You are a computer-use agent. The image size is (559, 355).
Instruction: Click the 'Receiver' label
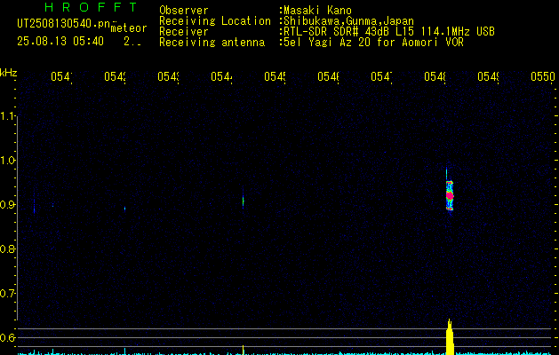184,32
